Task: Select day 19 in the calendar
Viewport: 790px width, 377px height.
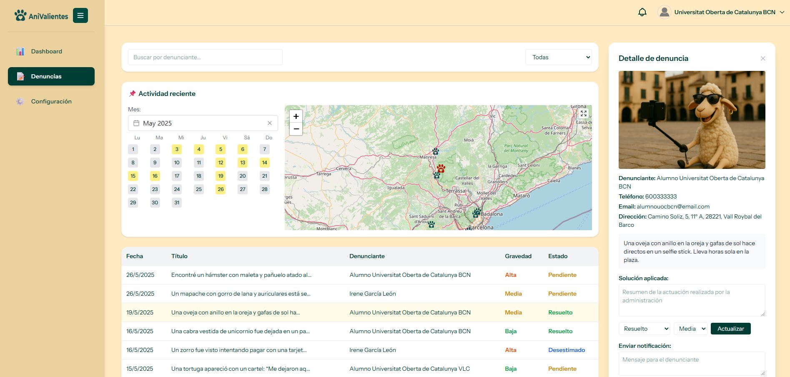Action: pyautogui.click(x=221, y=176)
